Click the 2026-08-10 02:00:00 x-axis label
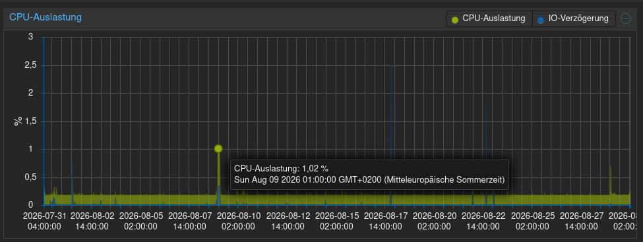The image size is (643, 242). click(x=241, y=221)
